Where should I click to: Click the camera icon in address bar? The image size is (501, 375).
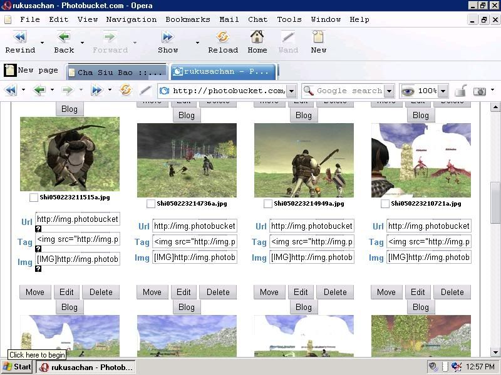[480, 91]
